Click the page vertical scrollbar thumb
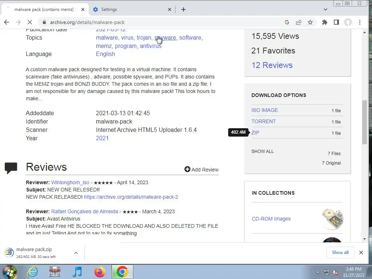Image resolution: width=372 pixels, height=279 pixels. click(x=364, y=122)
